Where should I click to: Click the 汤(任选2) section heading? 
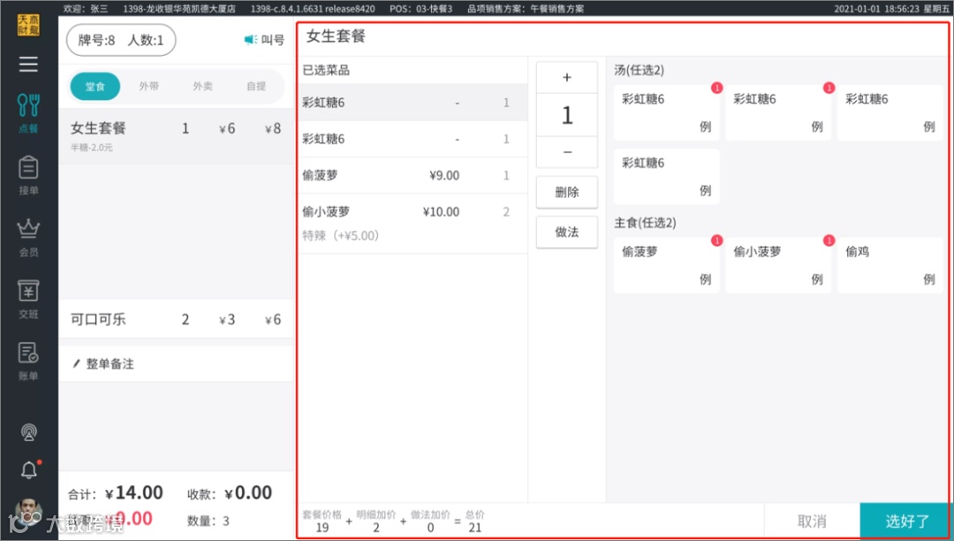pyautogui.click(x=639, y=70)
